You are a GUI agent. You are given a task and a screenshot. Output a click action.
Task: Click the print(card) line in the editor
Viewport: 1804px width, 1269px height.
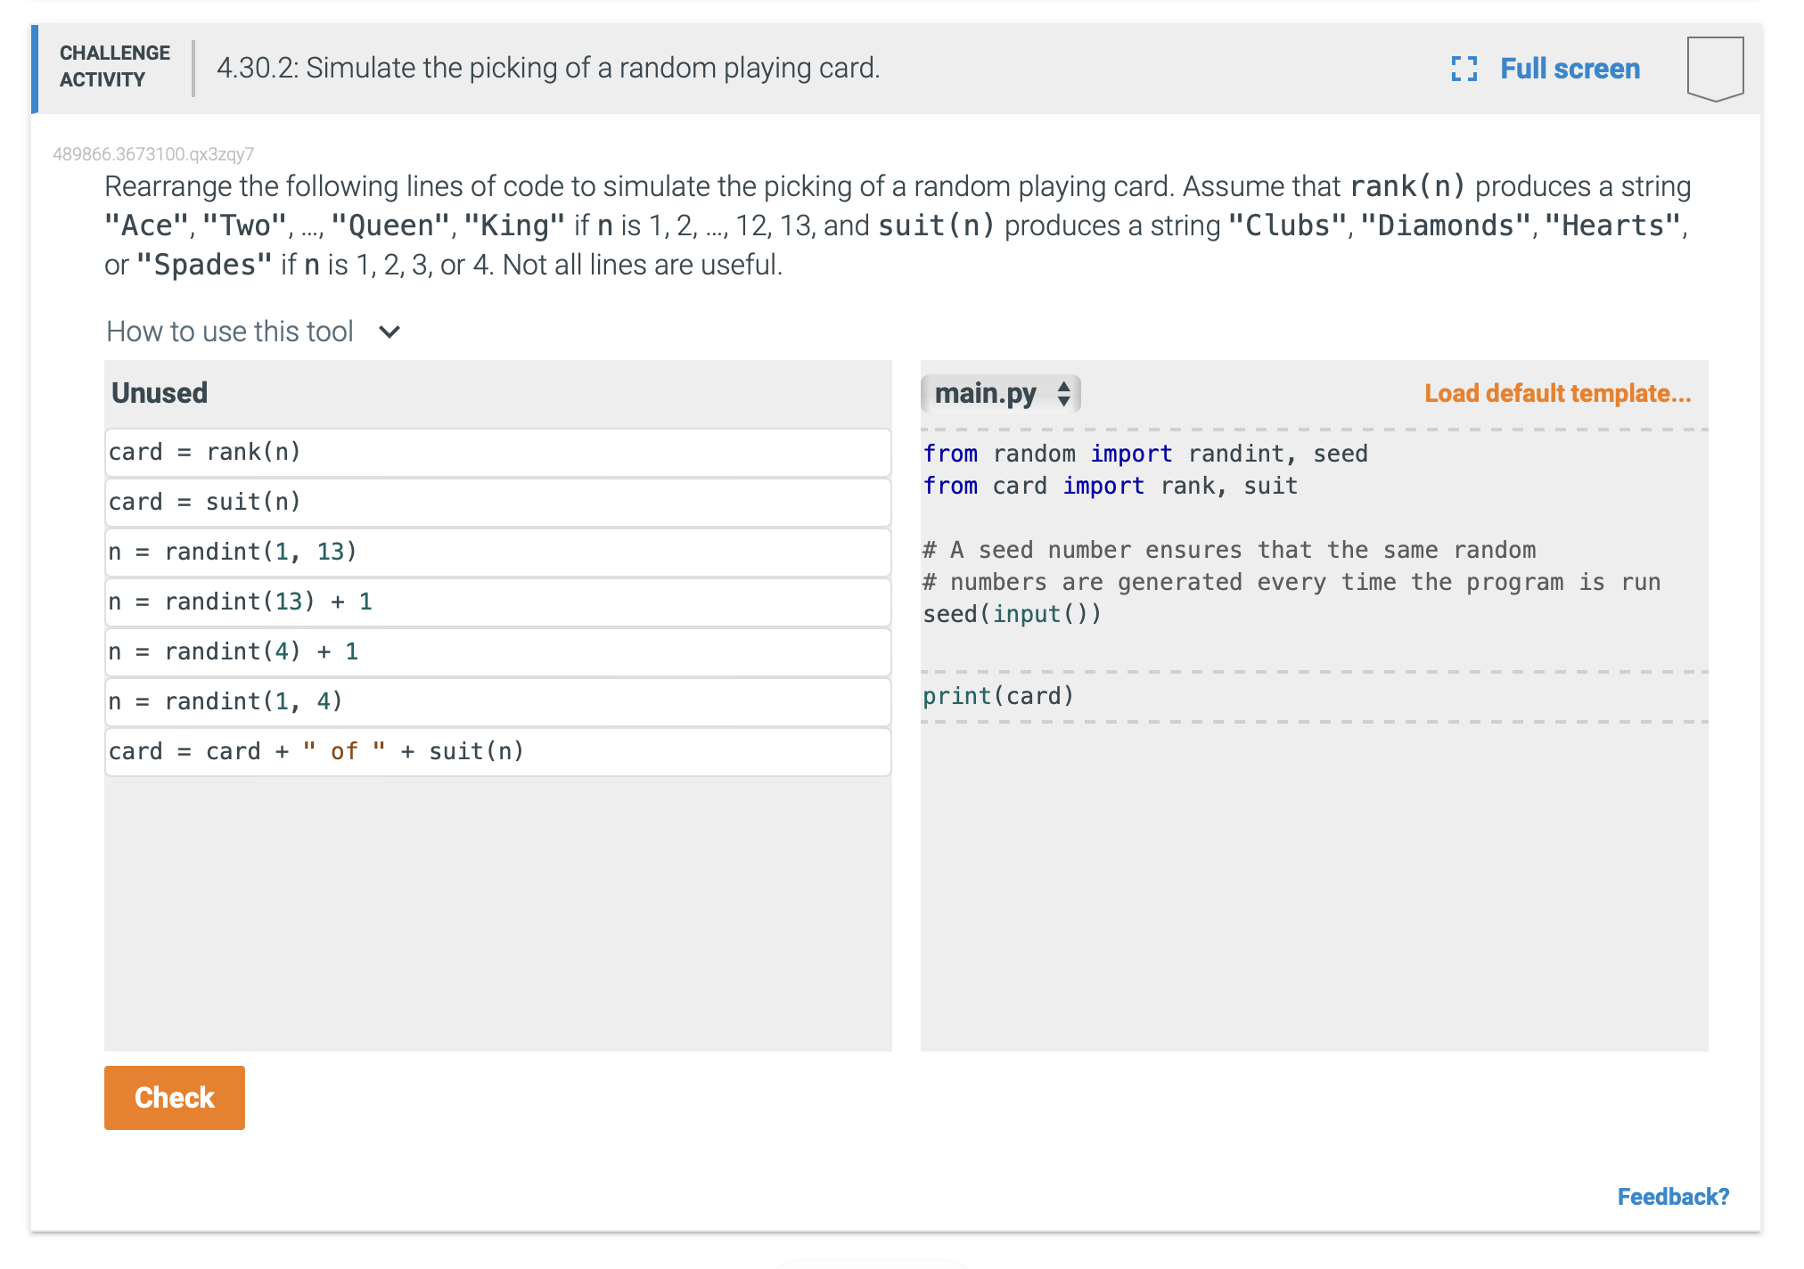[997, 695]
